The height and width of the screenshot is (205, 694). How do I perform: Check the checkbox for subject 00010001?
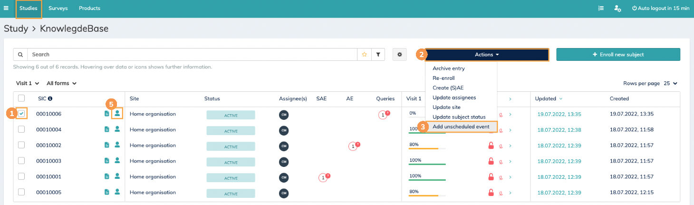pos(21,176)
